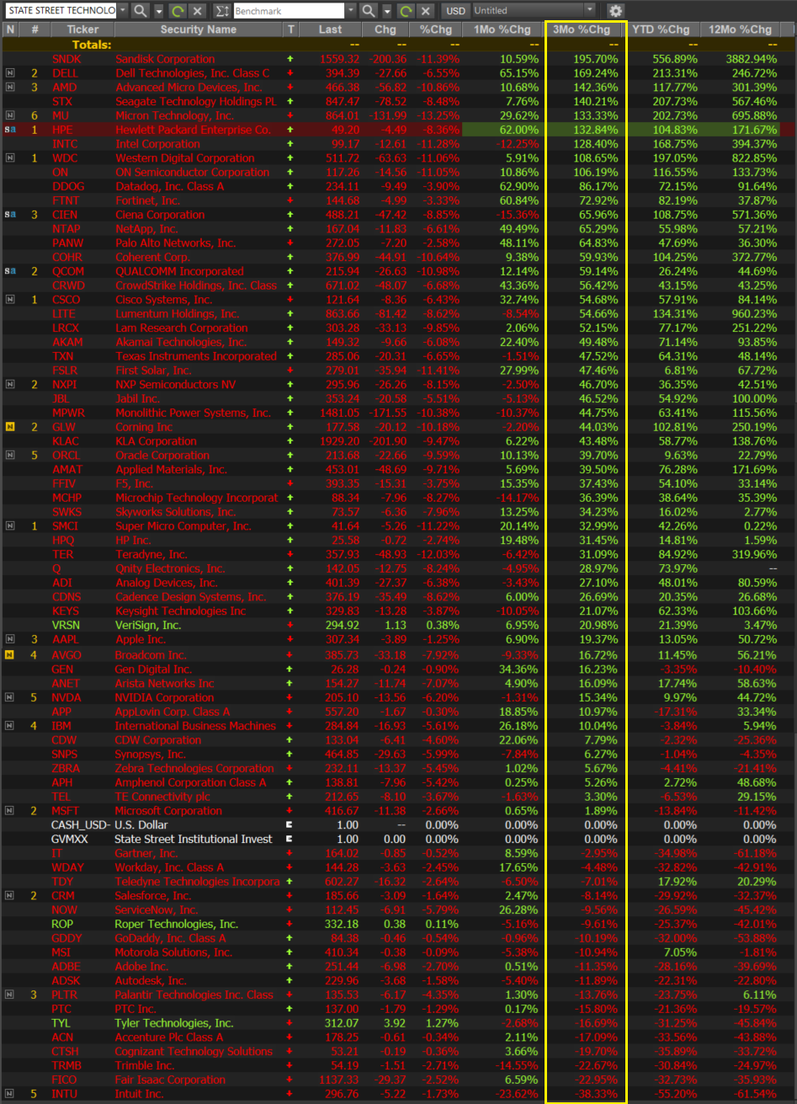The height and width of the screenshot is (1104, 797).
Task: Open yellow news icon for Broadcom row
Action: coord(10,654)
